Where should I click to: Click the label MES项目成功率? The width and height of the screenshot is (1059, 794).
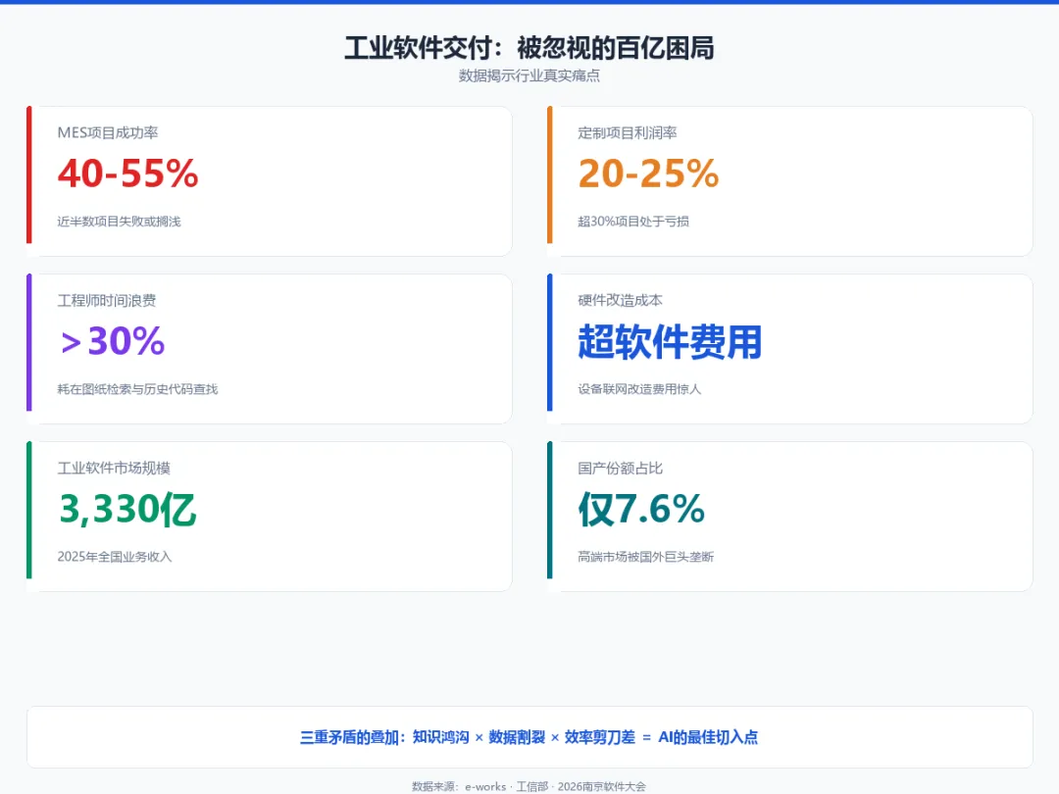click(108, 132)
